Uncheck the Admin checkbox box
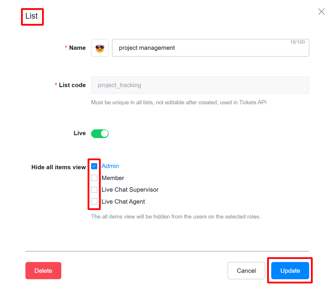 tap(94, 166)
